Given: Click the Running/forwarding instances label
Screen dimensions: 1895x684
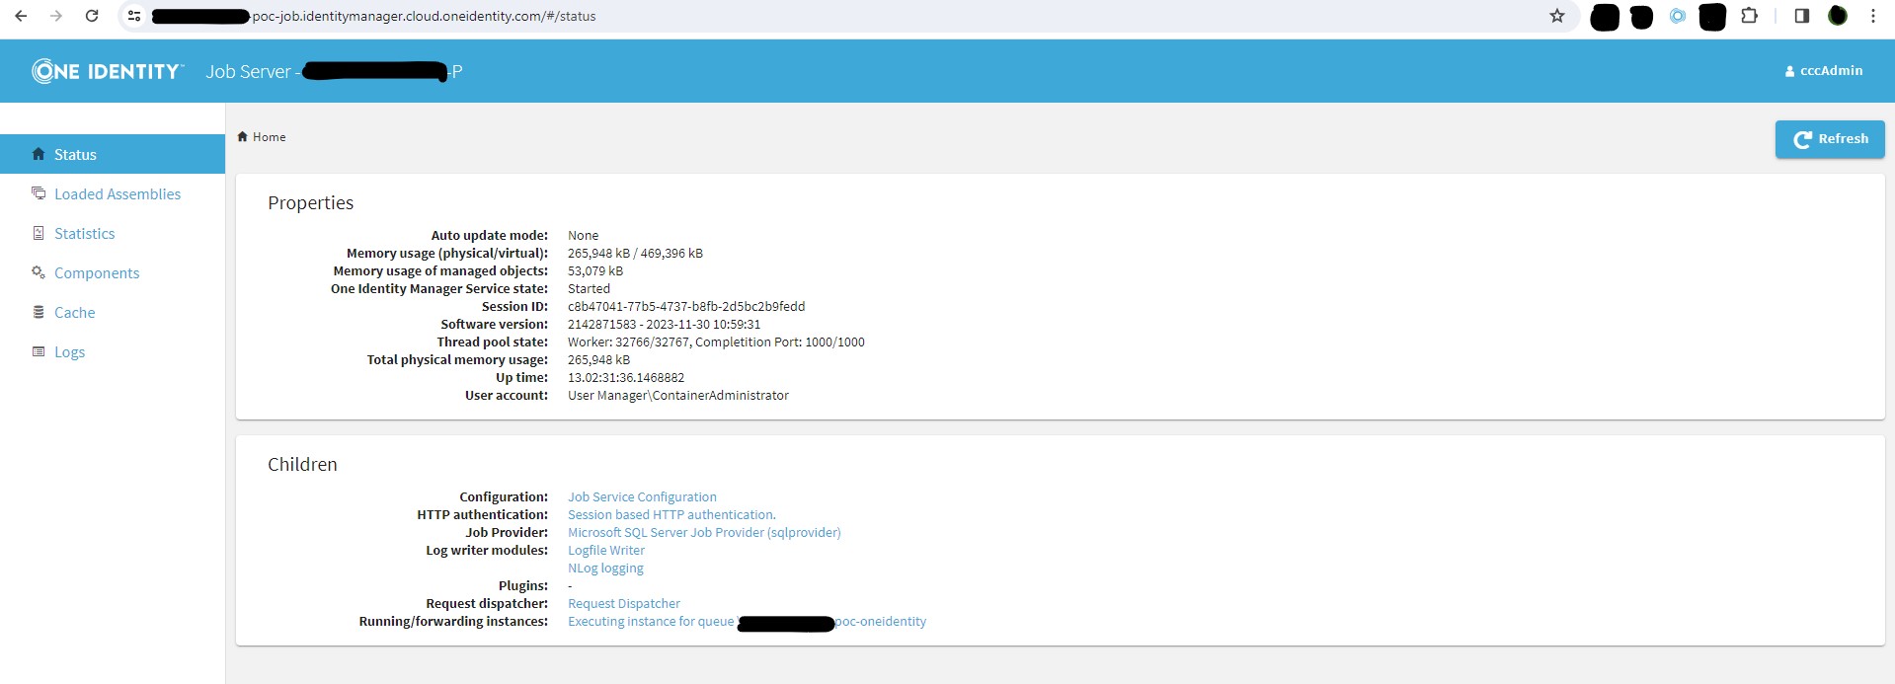Looking at the screenshot, I should click(453, 622).
